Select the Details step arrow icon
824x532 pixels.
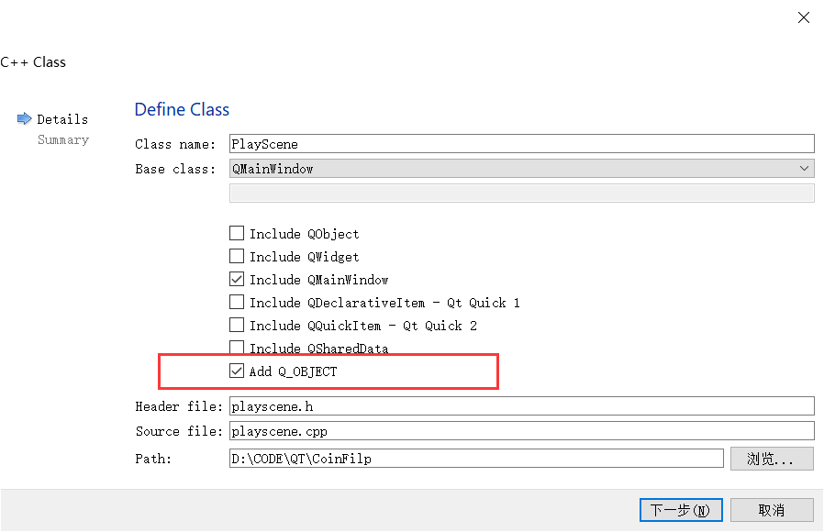click(24, 118)
